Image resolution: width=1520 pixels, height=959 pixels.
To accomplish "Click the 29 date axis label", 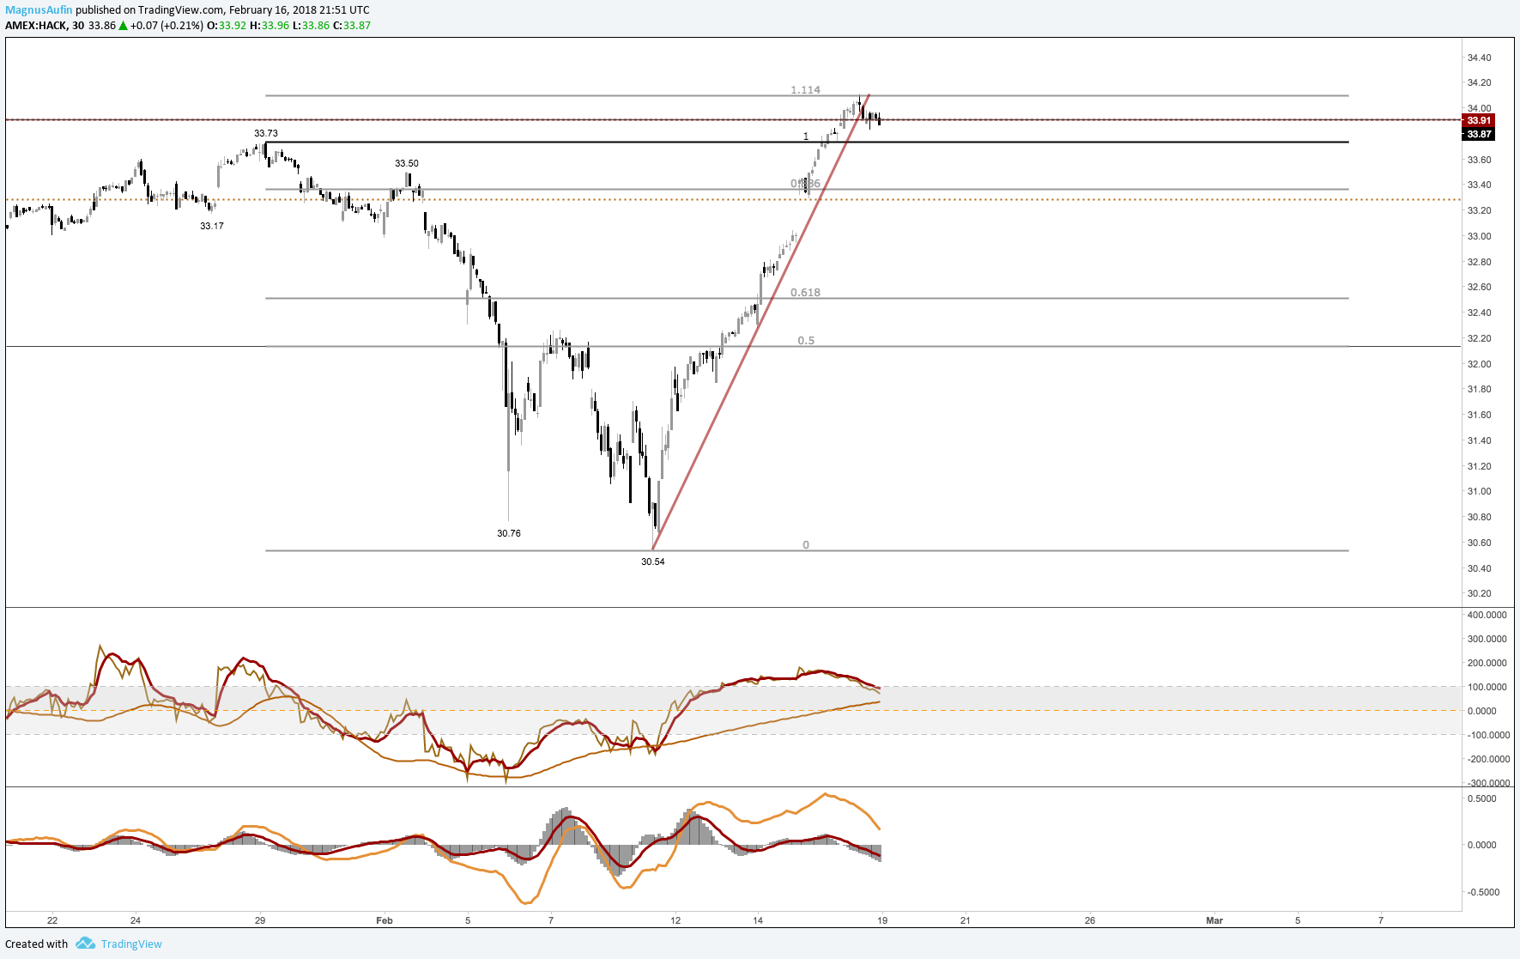I will pyautogui.click(x=260, y=920).
